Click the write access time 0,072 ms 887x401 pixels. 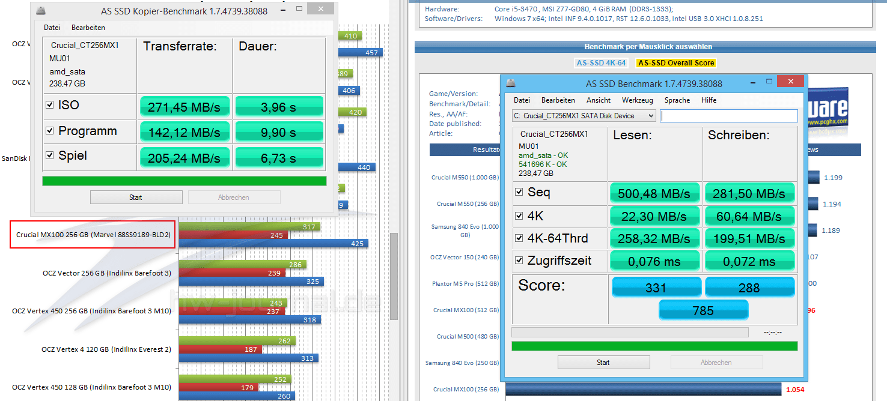pyautogui.click(x=749, y=261)
